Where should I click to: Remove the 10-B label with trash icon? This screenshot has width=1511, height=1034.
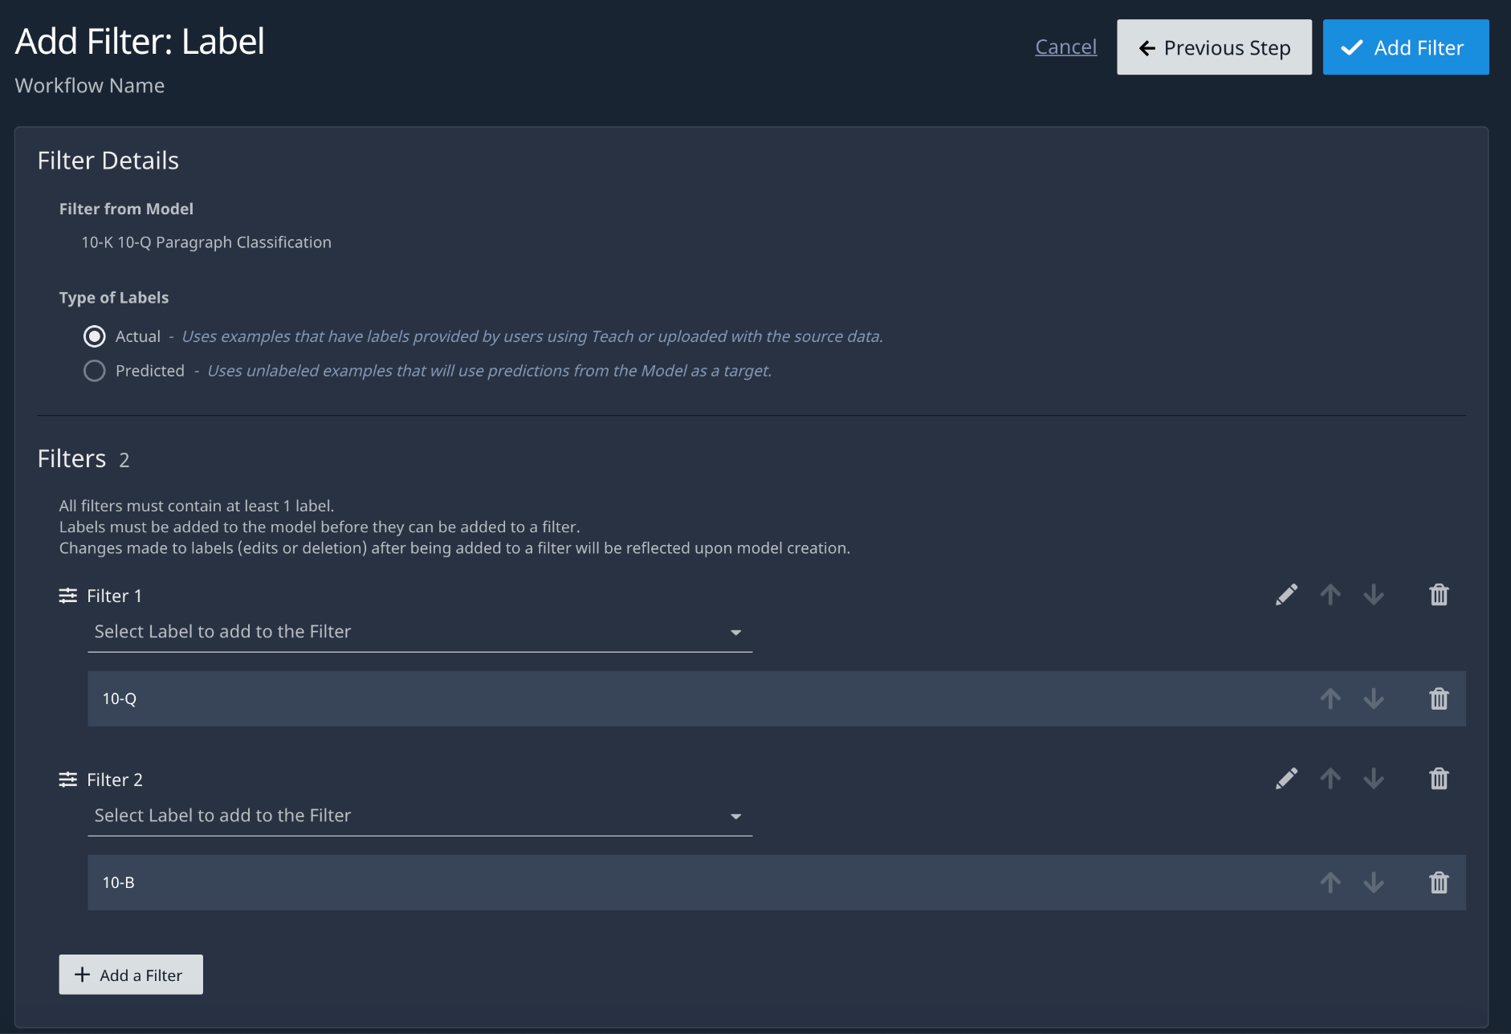1439,882
